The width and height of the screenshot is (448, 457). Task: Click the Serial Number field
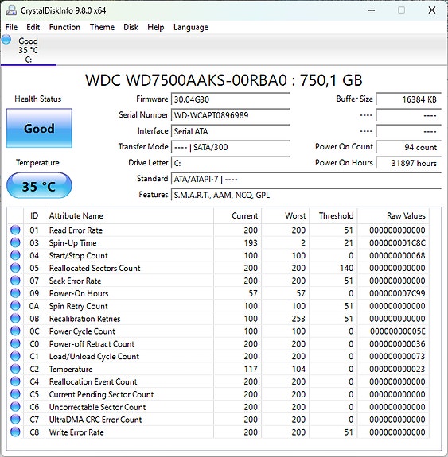tap(230, 115)
